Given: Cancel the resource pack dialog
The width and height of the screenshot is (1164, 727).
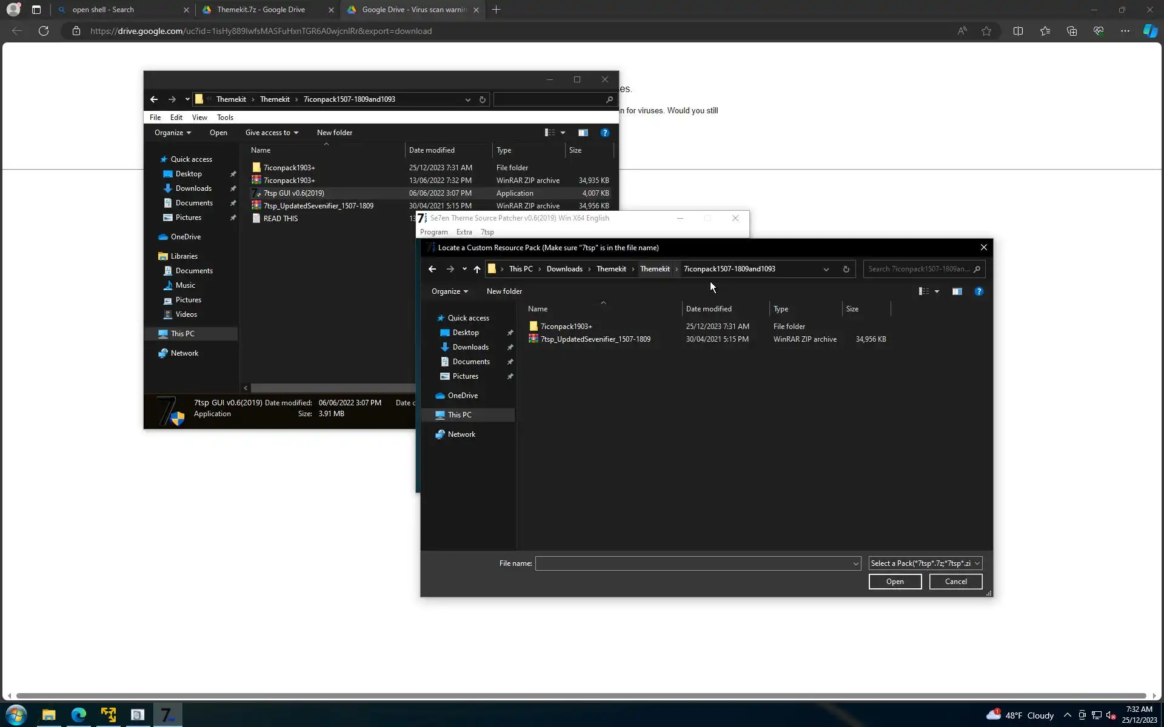Looking at the screenshot, I should [x=955, y=582].
